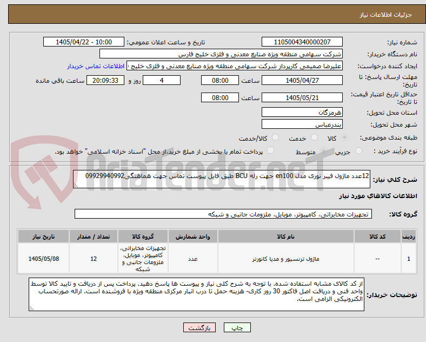Click the response deadline time 08:00 field
426x342 pixels.
[220, 80]
